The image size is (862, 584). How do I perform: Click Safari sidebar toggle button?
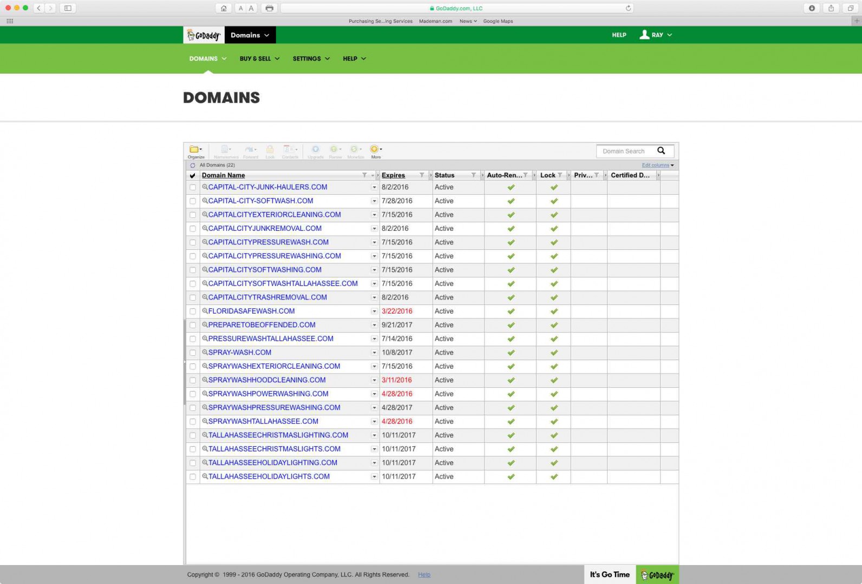click(x=68, y=8)
